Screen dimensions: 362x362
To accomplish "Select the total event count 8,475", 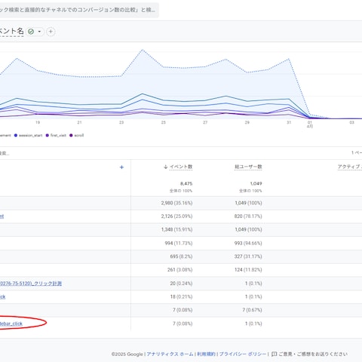I will (186, 183).
